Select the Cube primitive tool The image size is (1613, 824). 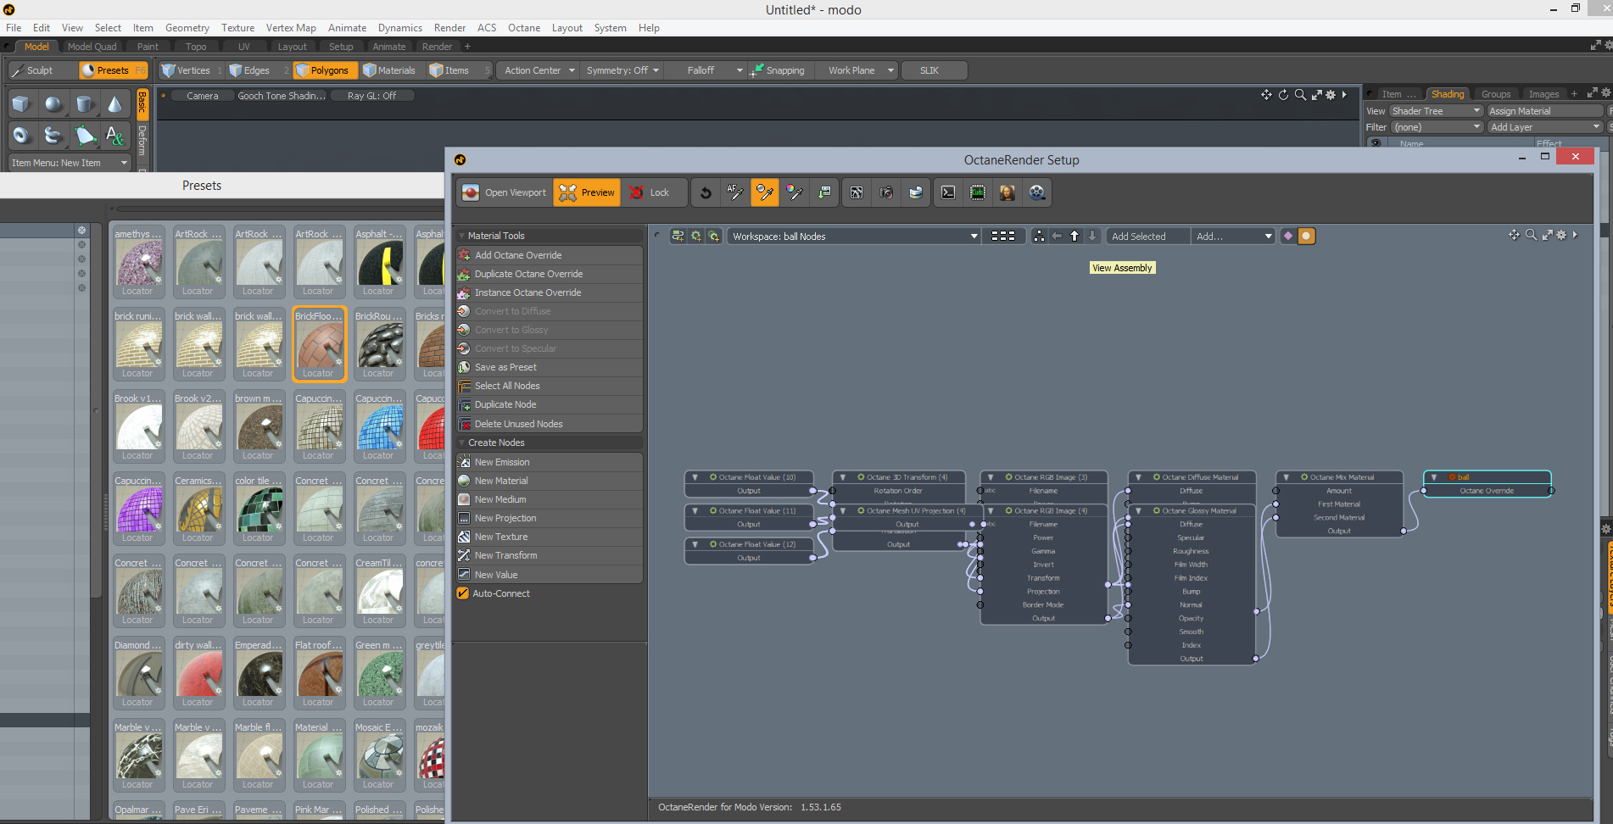tap(21, 104)
